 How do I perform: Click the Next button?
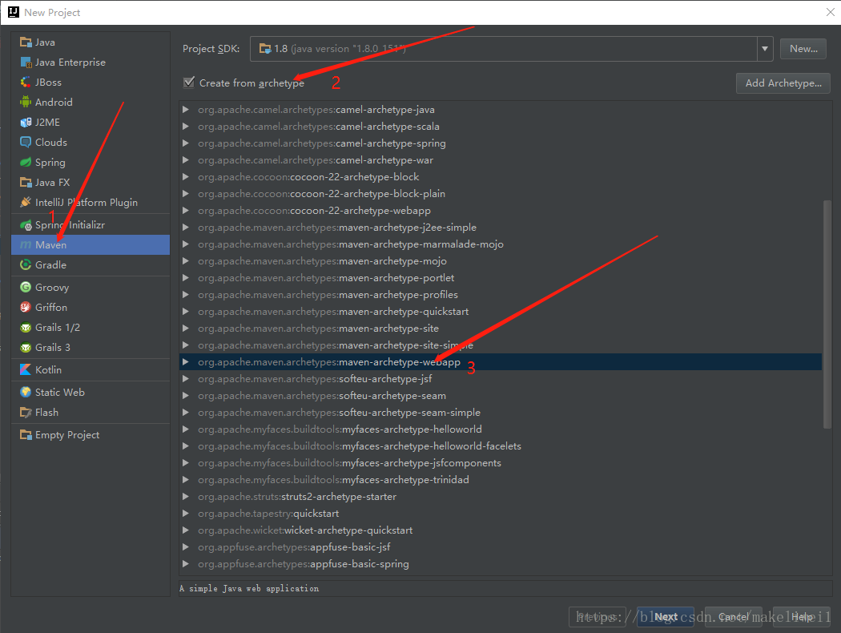pyautogui.click(x=666, y=617)
